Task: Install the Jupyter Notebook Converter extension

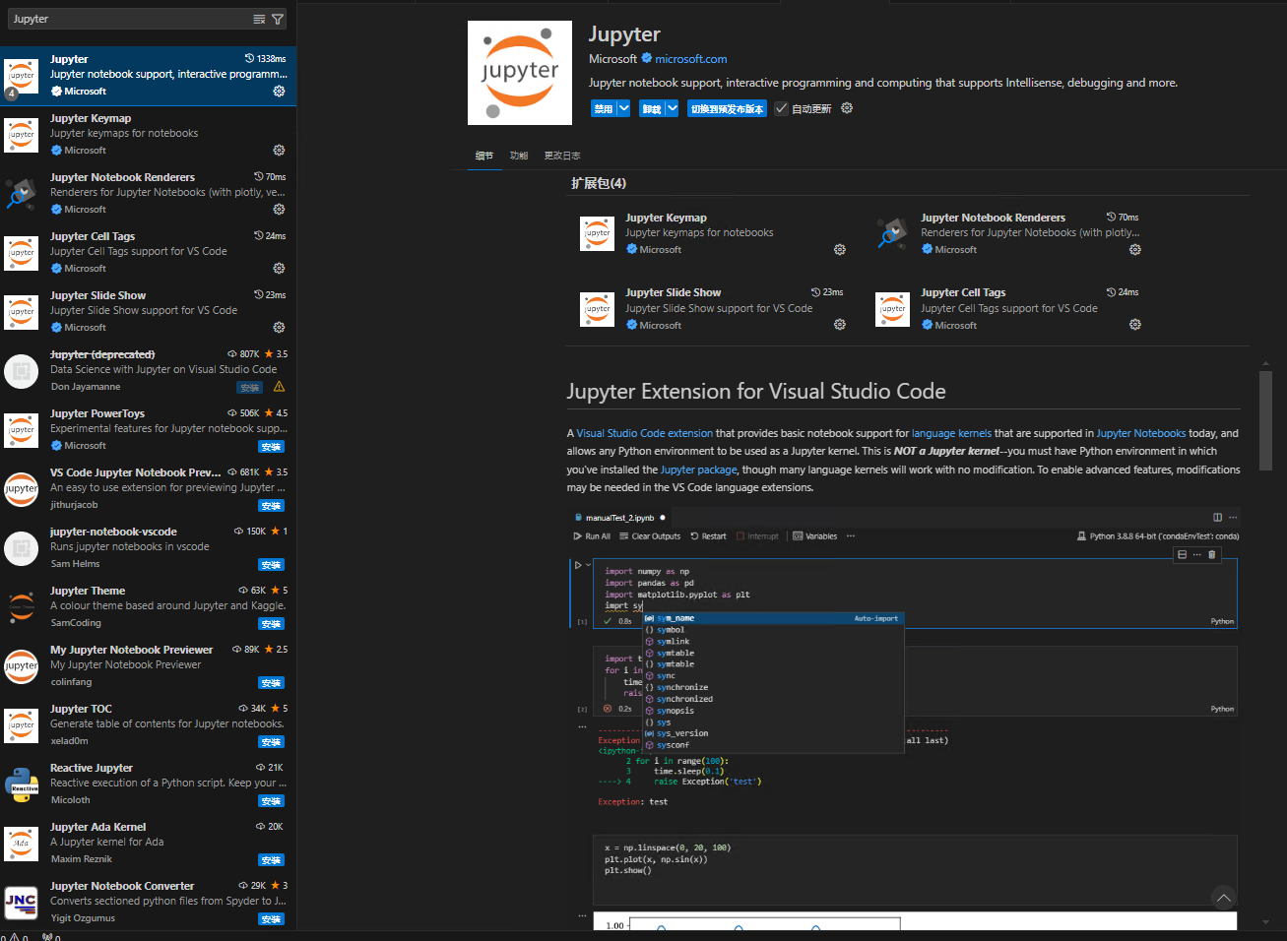Action: click(272, 919)
